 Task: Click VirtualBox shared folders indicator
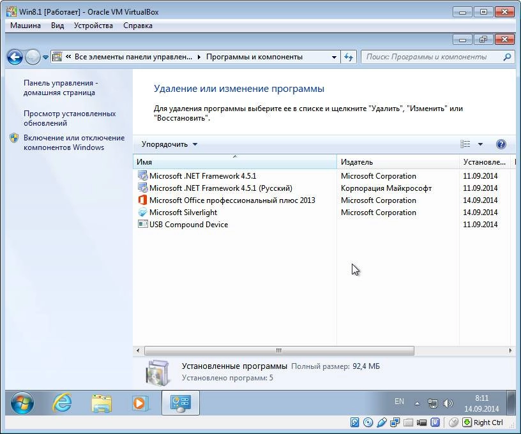click(408, 423)
